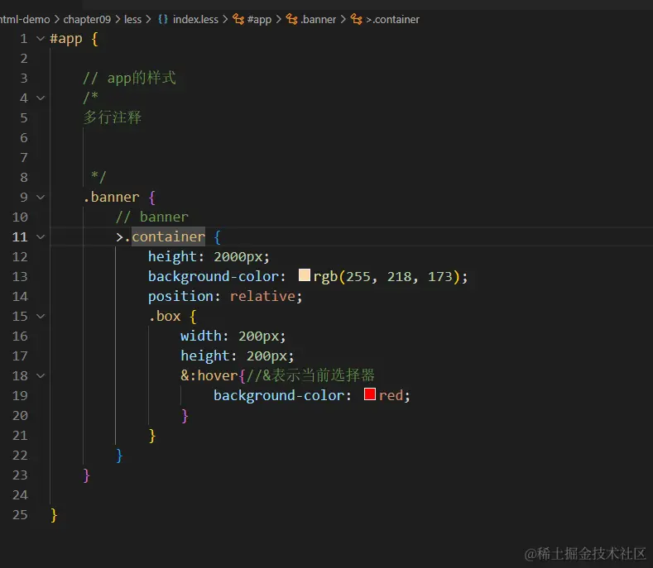Click the >.container breadcrumb symbol
Image resolution: width=653 pixels, height=568 pixels.
(393, 20)
